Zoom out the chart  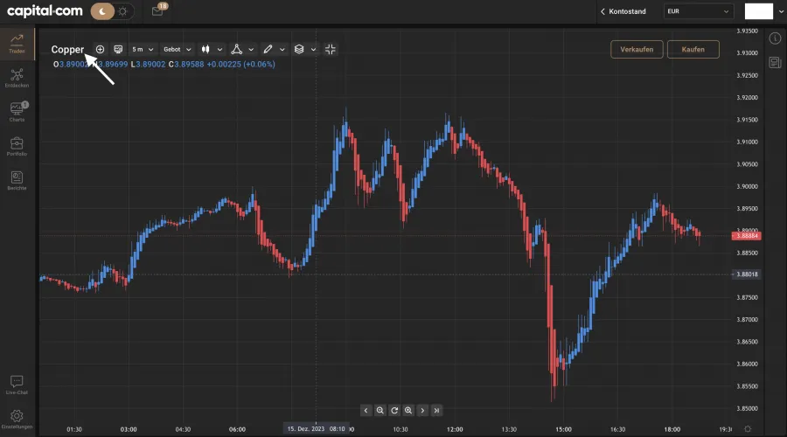380,410
